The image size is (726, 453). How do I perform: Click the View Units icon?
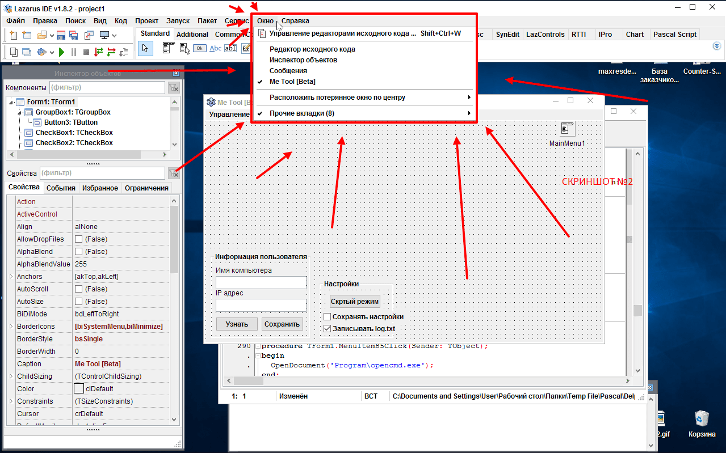14,52
